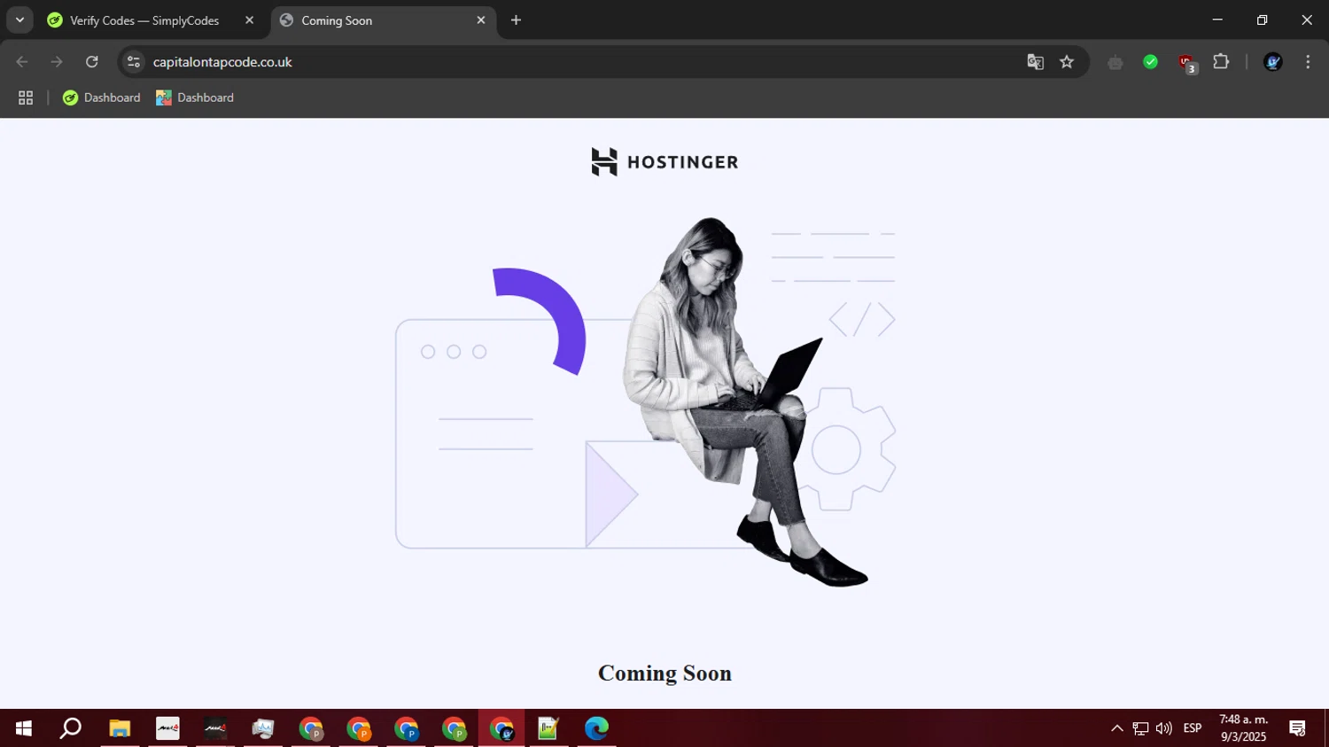Viewport: 1329px width, 747px height.
Task: Close the Coming Soon tab
Action: coord(481,20)
